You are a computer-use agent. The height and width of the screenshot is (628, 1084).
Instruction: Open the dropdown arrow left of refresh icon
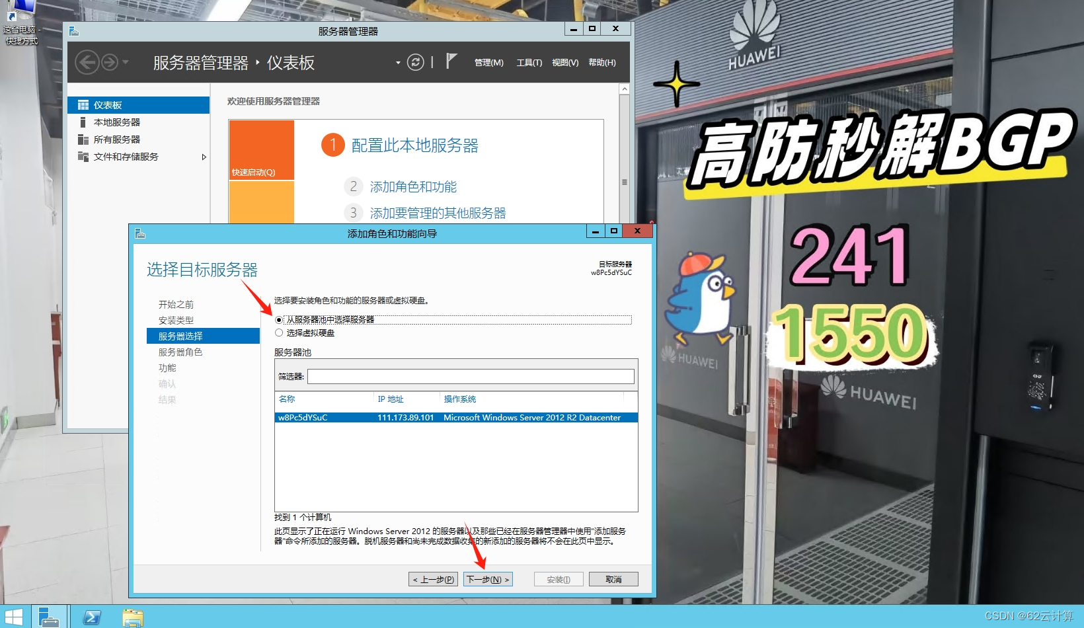tap(398, 63)
